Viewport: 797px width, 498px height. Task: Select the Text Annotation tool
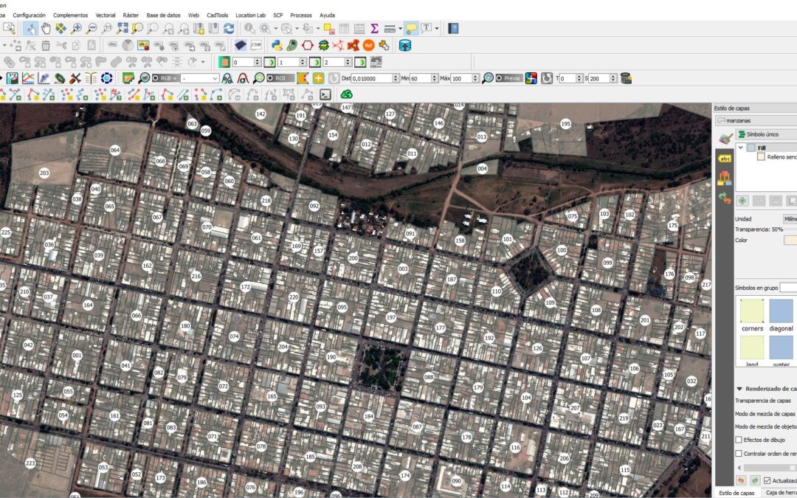pos(426,29)
